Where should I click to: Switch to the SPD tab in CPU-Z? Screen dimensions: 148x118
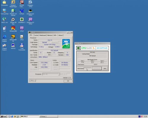coord(55,35)
